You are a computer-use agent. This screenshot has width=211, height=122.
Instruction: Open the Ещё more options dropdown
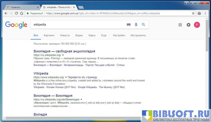104,35
